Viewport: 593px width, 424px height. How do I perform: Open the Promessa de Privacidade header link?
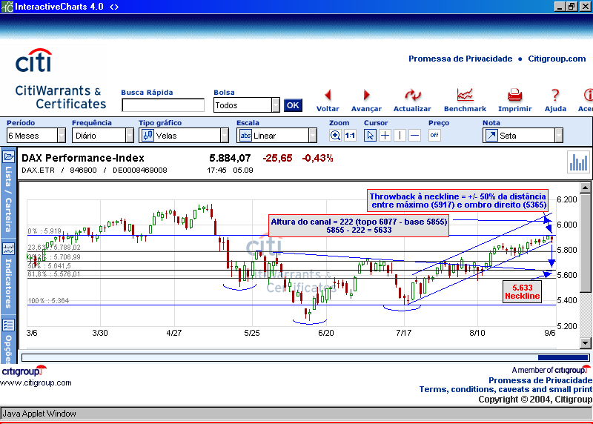(460, 59)
